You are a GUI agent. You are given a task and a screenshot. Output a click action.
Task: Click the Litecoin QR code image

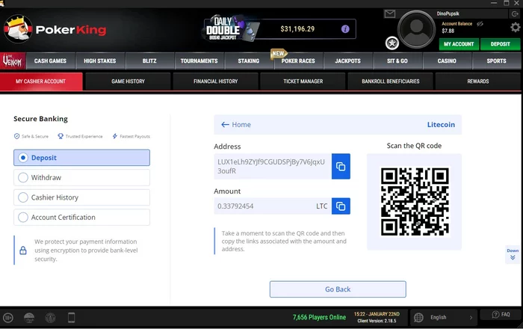[415, 202]
